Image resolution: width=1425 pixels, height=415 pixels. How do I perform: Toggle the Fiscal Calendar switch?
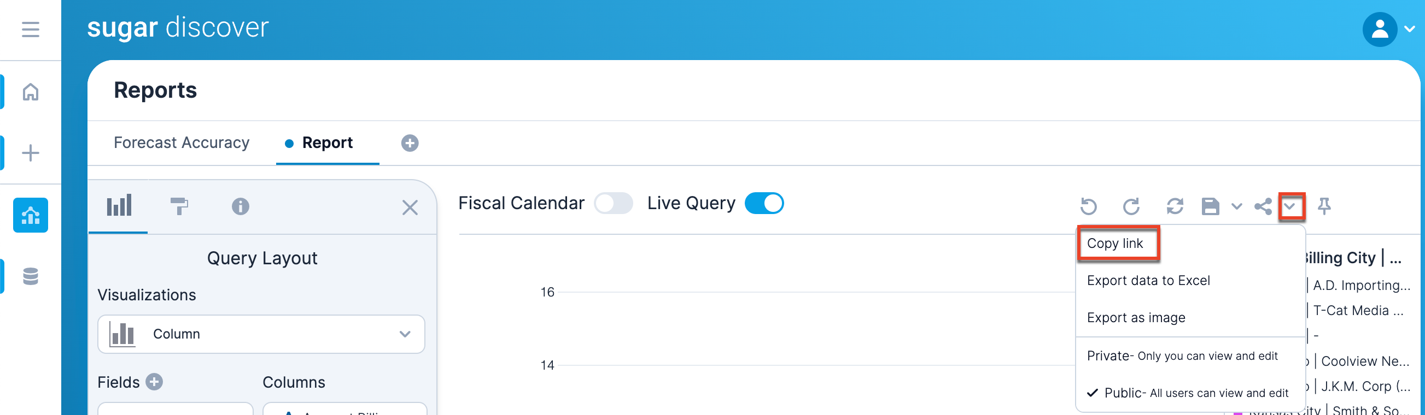pos(613,203)
